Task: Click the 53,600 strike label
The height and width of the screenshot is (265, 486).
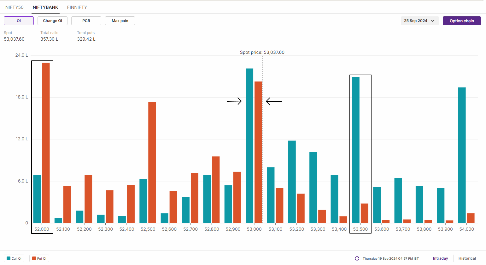Action: 382,229
